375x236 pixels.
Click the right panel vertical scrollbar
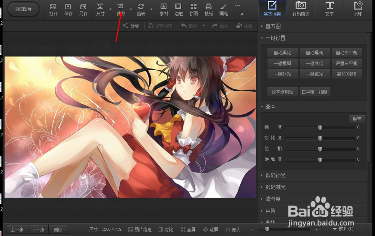tap(369, 98)
